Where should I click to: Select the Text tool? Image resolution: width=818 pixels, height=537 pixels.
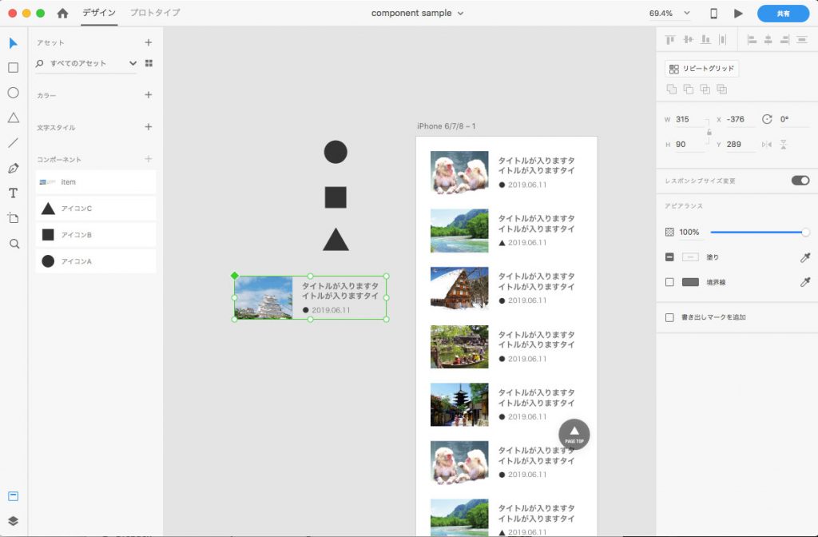[13, 193]
